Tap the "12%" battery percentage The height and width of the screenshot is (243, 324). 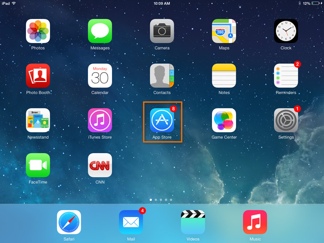(306, 4)
